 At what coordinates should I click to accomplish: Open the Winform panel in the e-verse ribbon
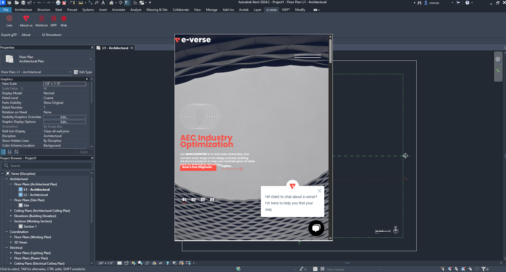(42, 21)
